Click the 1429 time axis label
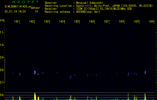This screenshot has height=100, width=157. tap(137, 21)
